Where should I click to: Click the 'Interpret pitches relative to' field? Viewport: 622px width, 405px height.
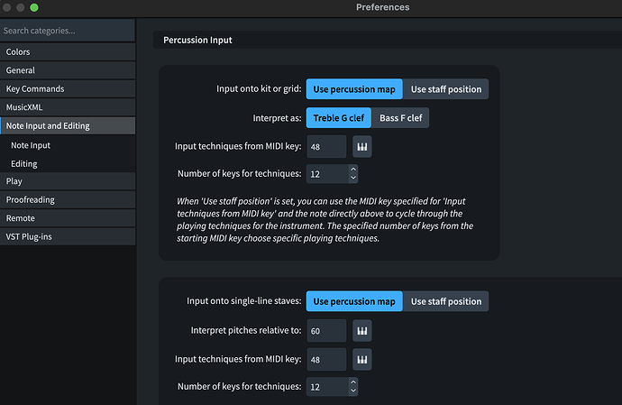(325, 330)
